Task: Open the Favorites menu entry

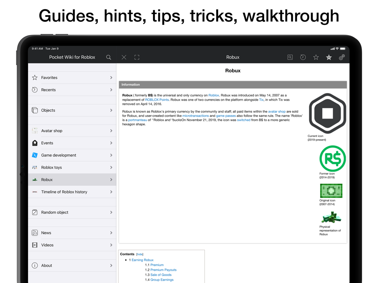Action: (x=72, y=77)
